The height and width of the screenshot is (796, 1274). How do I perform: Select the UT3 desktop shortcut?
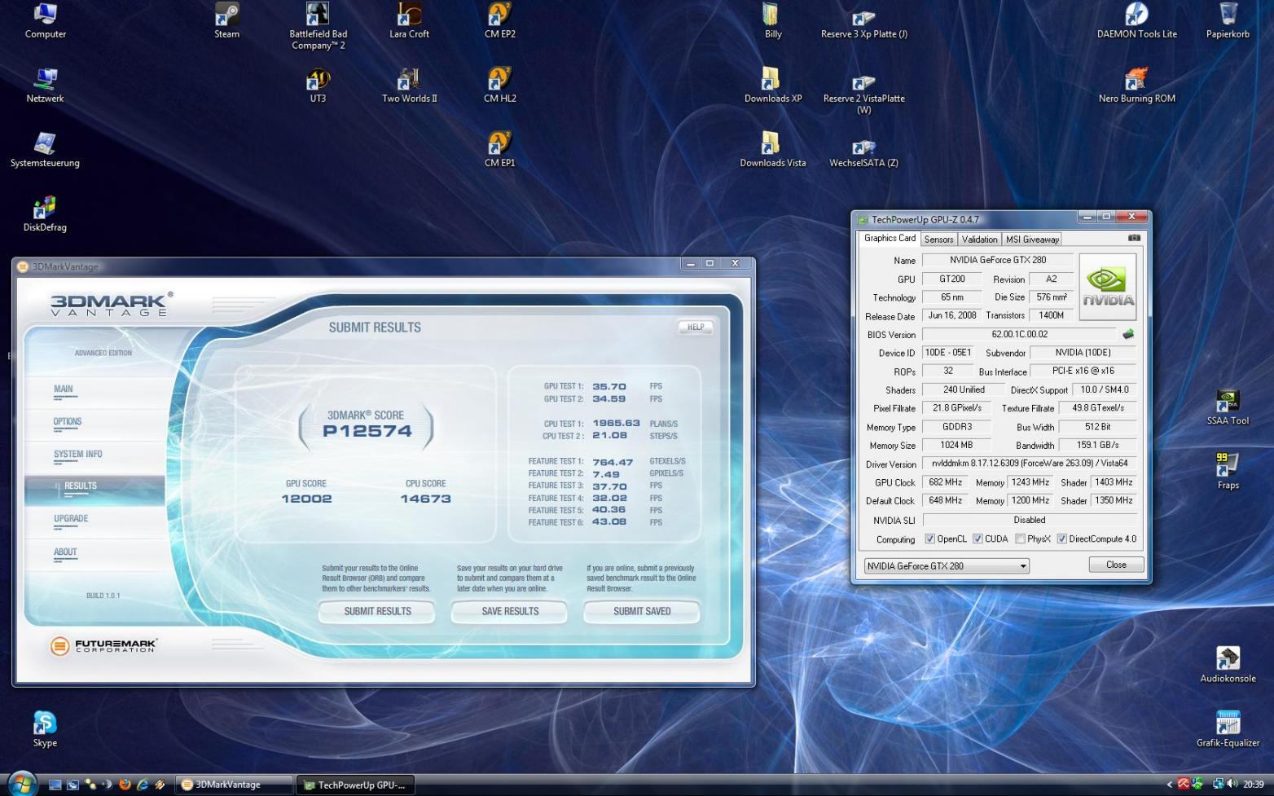318,86
